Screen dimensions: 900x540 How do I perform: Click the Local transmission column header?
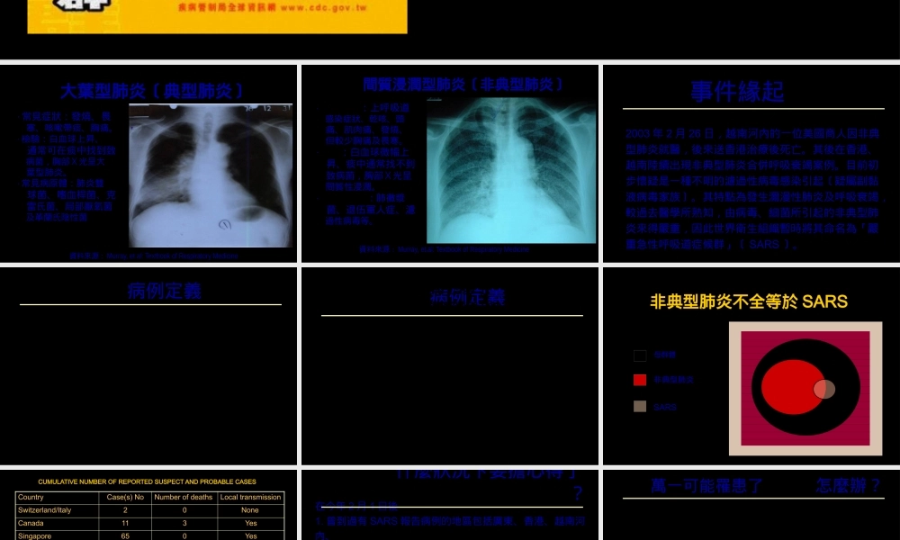(x=250, y=497)
